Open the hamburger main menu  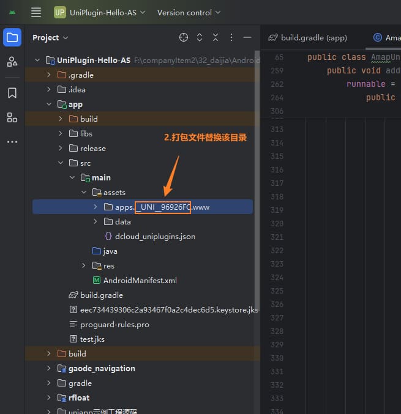point(36,12)
